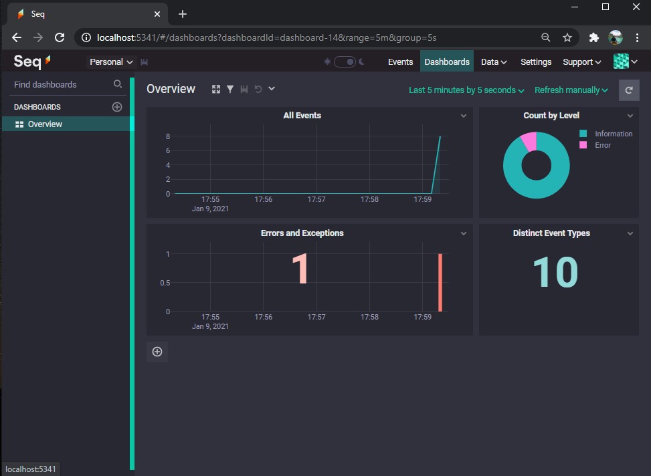This screenshot has width=651, height=476.
Task: Click the Count by Level chart title
Action: [x=551, y=116]
